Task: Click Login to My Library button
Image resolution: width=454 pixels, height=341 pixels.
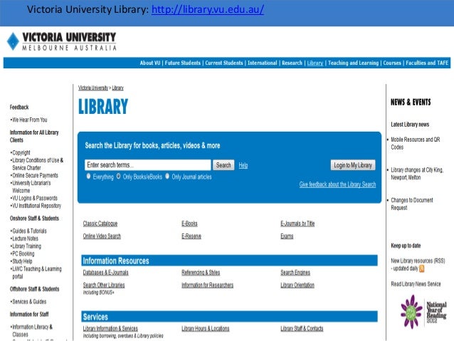Action: click(x=353, y=165)
